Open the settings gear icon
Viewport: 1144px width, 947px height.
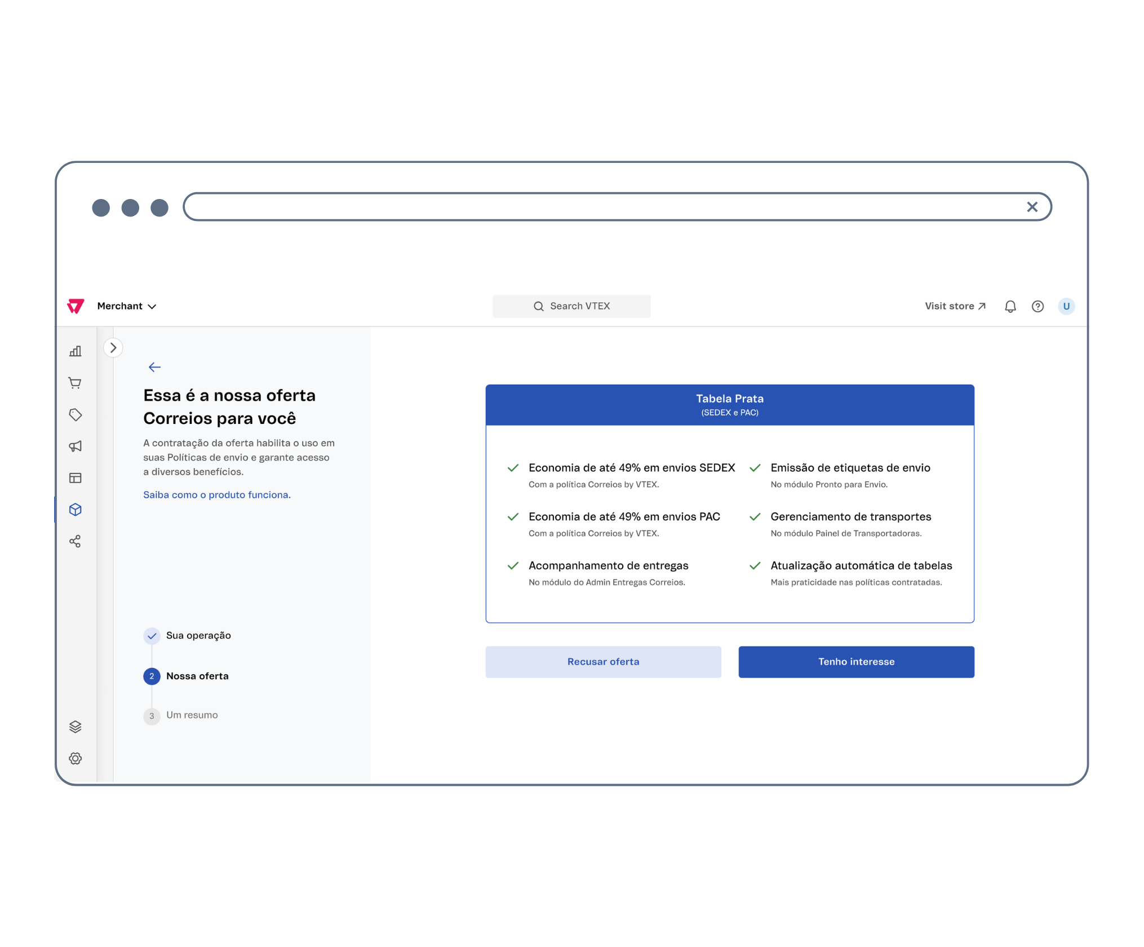tap(76, 758)
